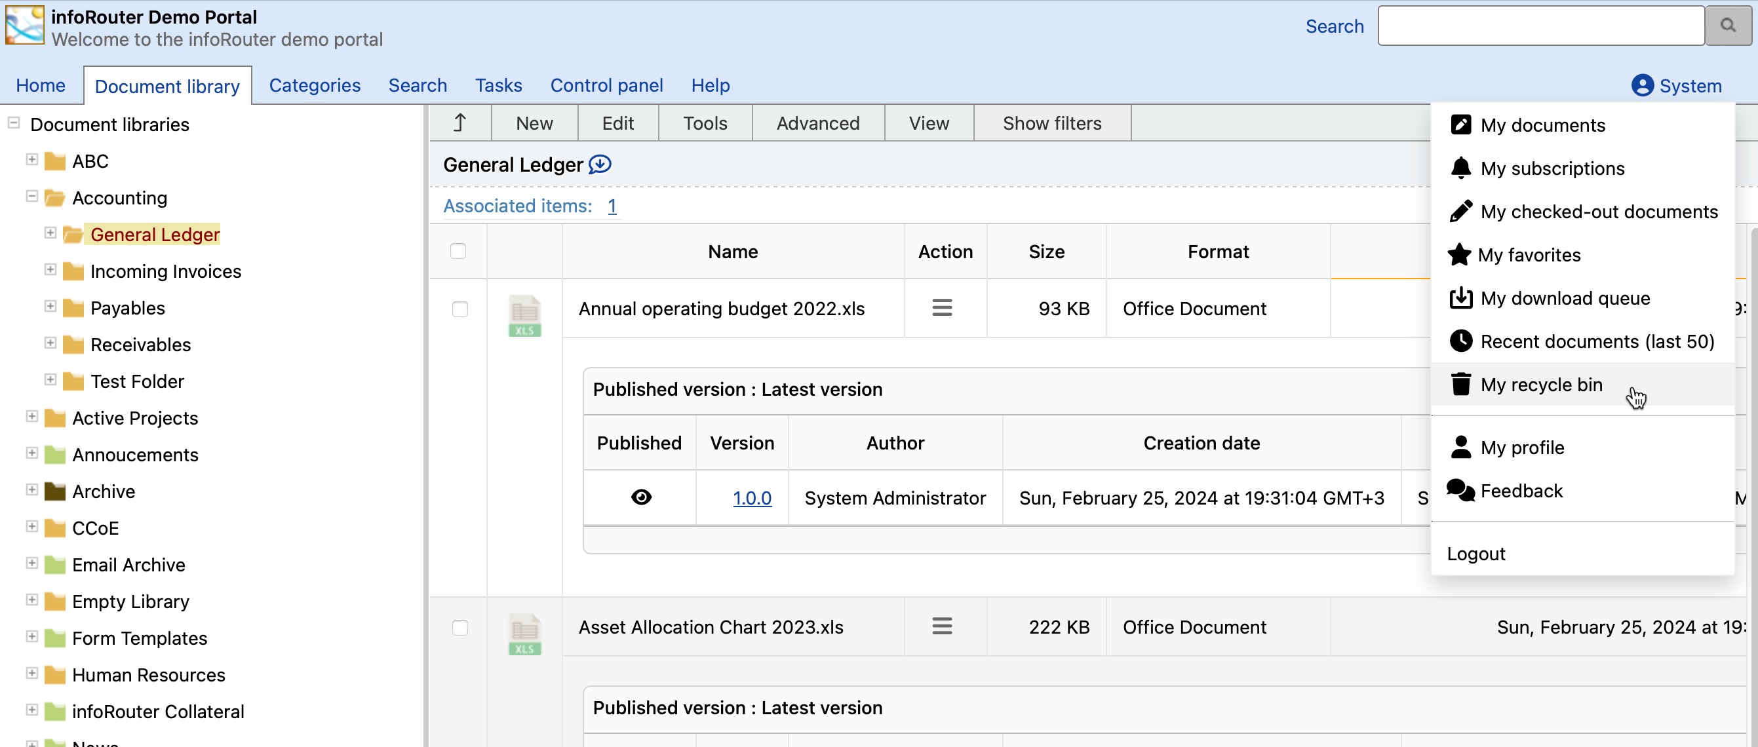Collapse the Accounting folder tree node
Viewport: 1758px width, 747px height.
coord(31,197)
